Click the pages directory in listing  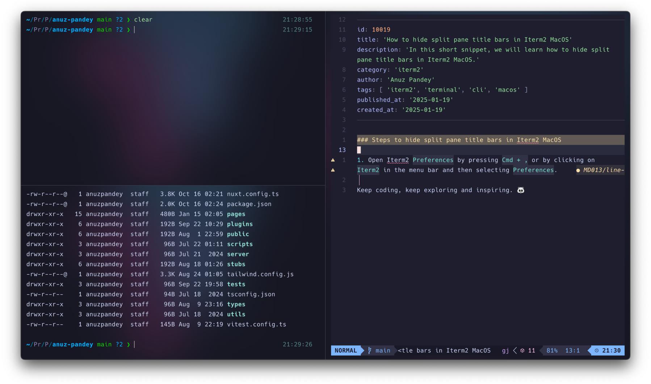(236, 214)
